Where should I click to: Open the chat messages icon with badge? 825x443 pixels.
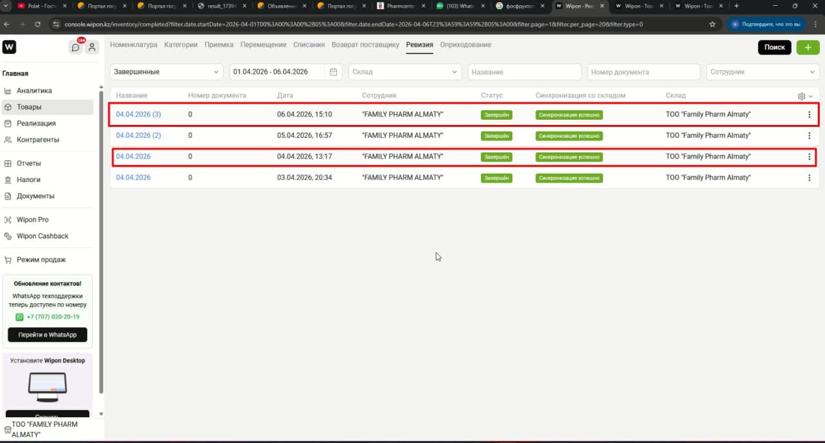[x=76, y=46]
